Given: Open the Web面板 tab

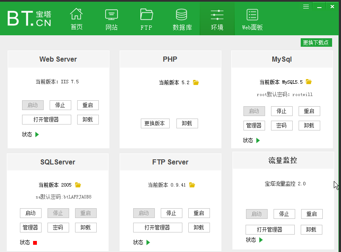Looking at the screenshot, I should [x=252, y=19].
